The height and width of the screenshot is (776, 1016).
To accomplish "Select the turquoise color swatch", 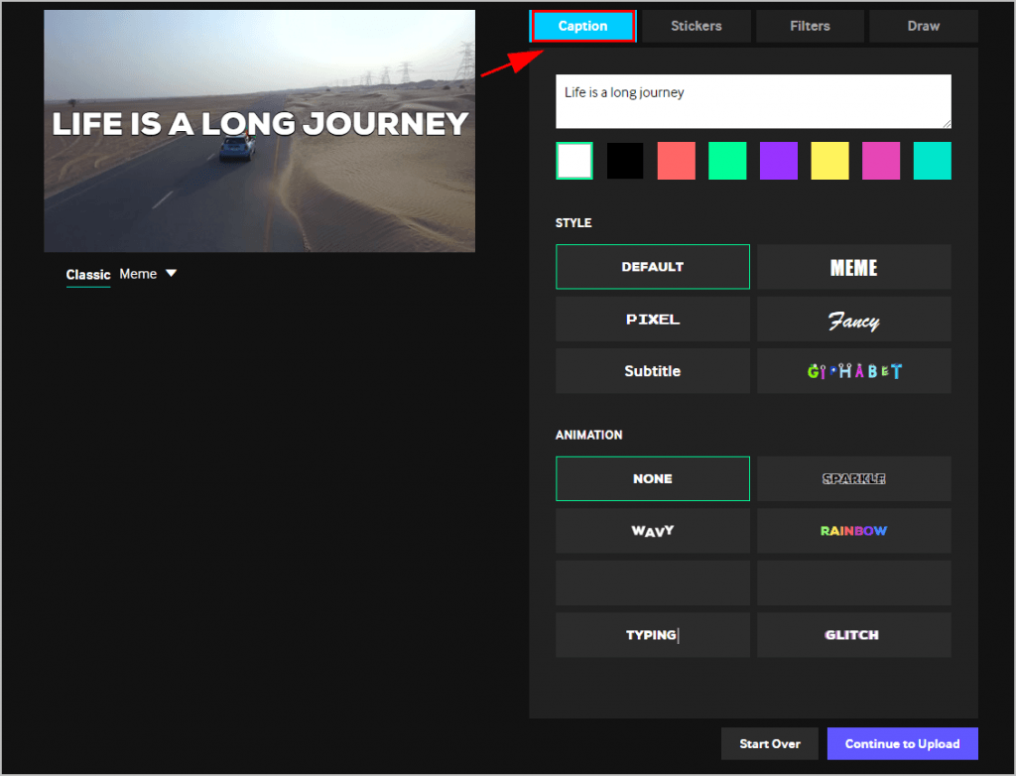I will point(932,161).
